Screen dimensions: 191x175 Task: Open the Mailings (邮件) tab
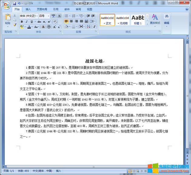[x=67, y=9]
